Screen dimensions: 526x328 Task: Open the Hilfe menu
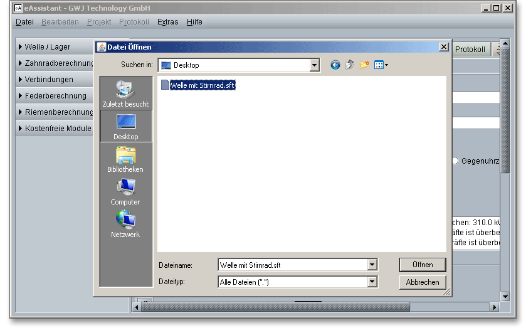pyautogui.click(x=194, y=22)
